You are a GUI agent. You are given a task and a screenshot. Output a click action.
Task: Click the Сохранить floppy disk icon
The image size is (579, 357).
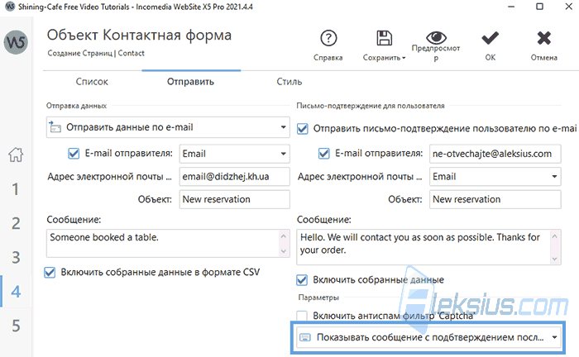[x=384, y=38]
